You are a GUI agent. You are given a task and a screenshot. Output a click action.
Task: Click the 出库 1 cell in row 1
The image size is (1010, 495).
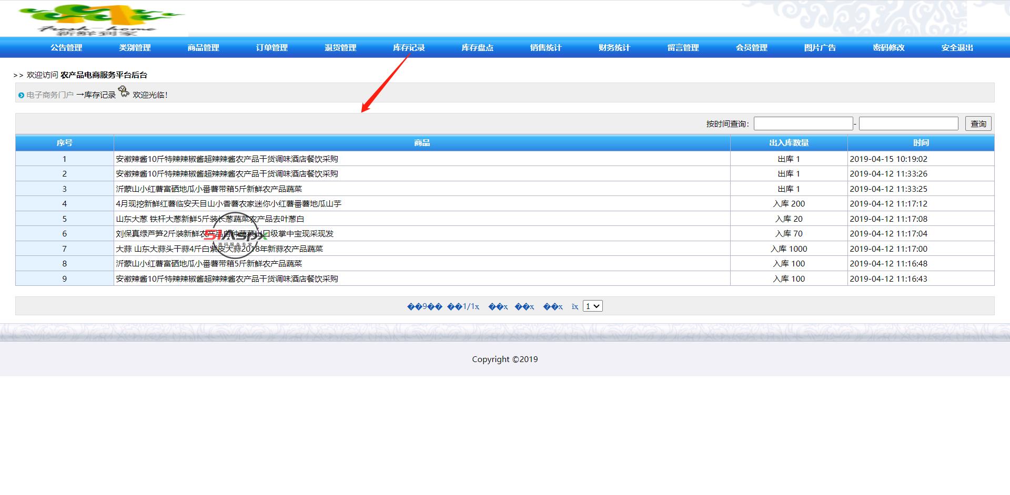pyautogui.click(x=789, y=159)
